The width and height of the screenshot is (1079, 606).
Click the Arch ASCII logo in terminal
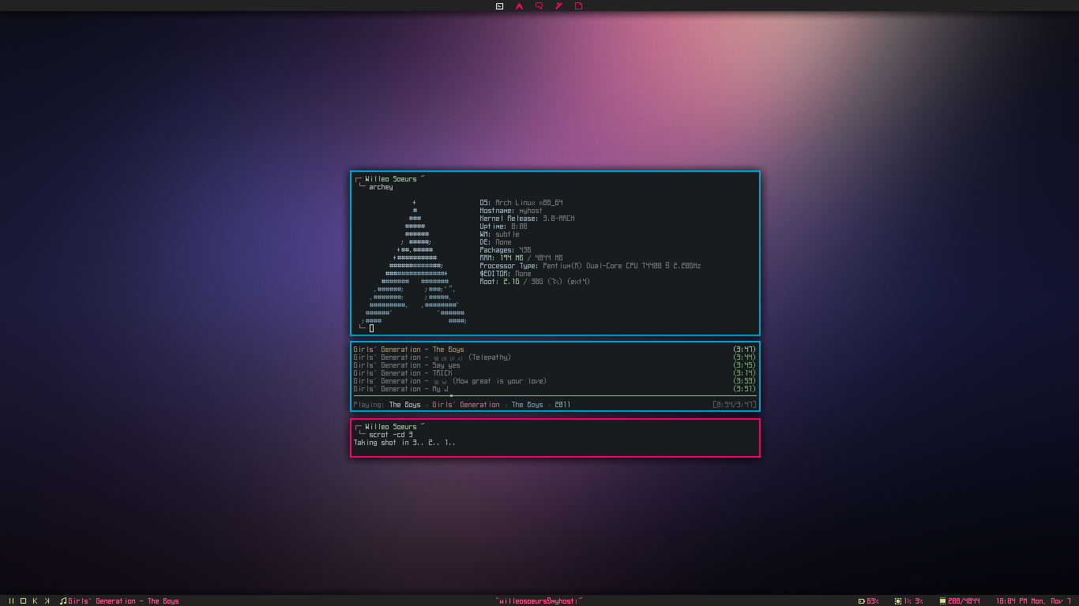pyautogui.click(x=413, y=262)
